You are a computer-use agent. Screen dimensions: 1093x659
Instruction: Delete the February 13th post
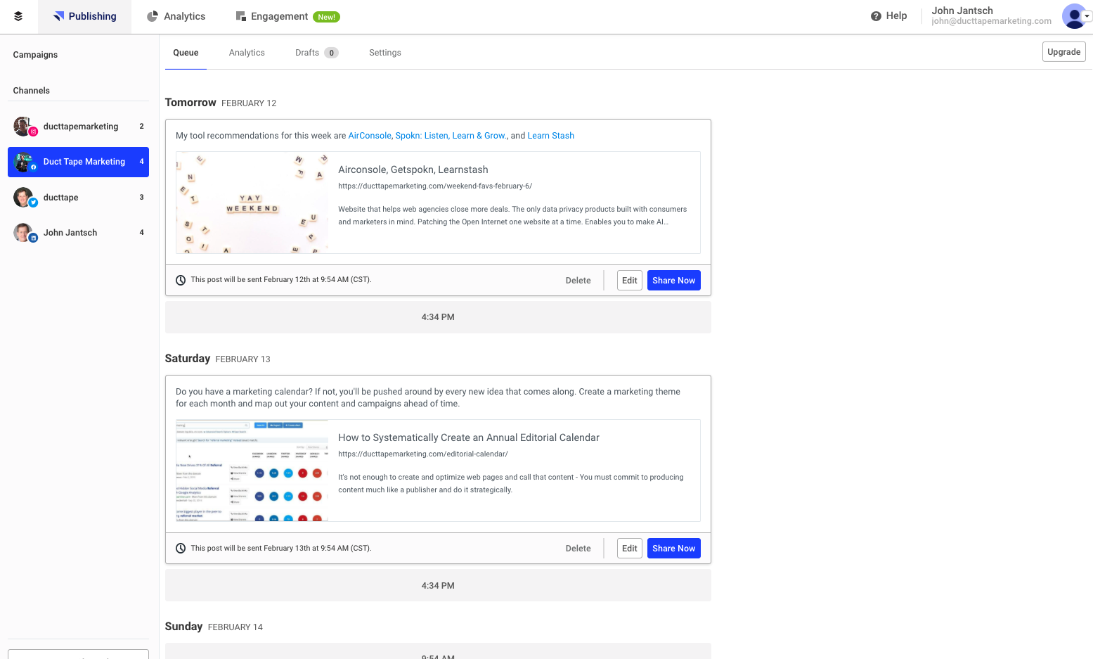pyautogui.click(x=578, y=549)
